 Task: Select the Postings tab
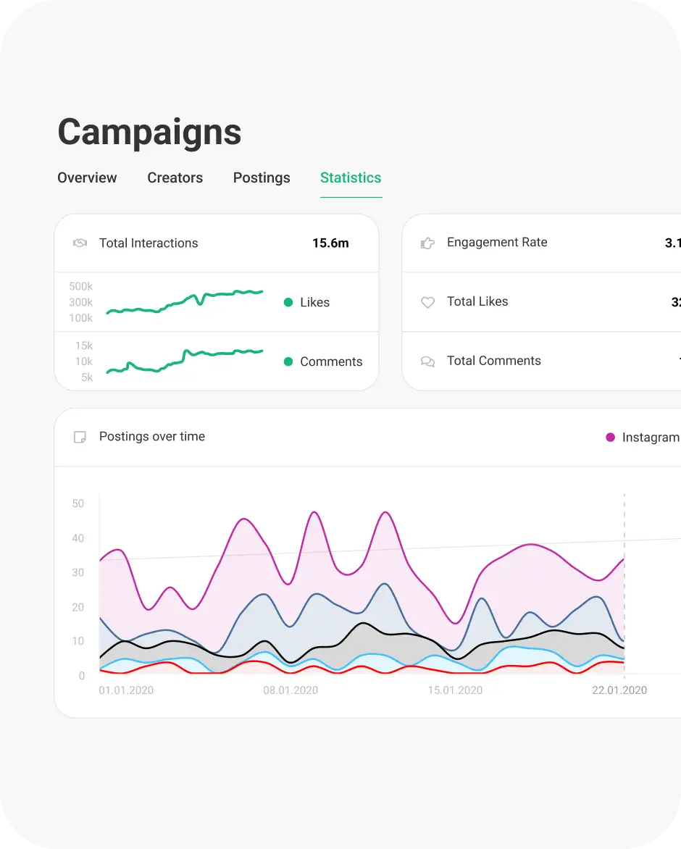tap(262, 177)
